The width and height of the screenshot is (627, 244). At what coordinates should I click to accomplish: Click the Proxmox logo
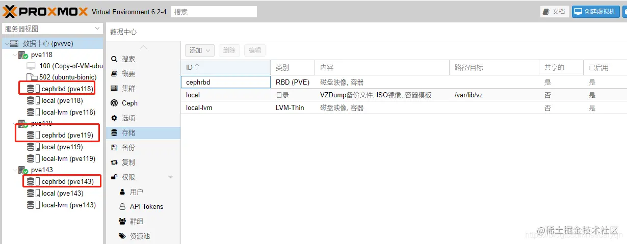click(46, 11)
